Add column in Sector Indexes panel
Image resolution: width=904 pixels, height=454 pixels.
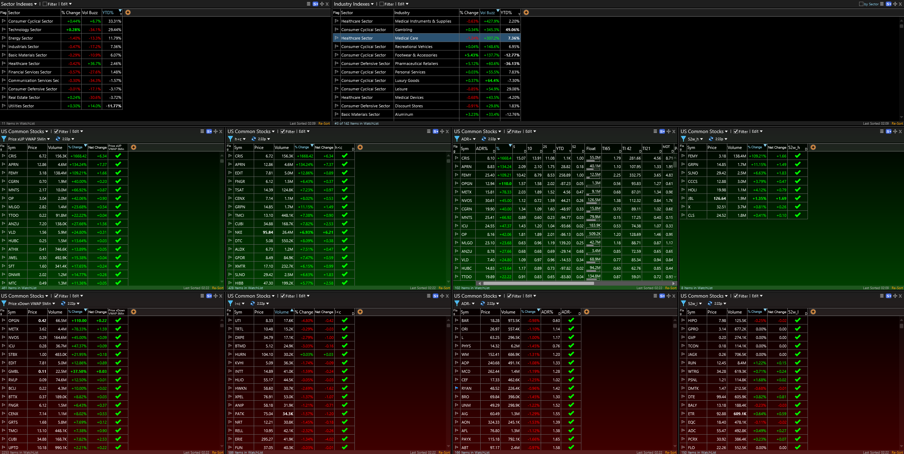tap(128, 12)
